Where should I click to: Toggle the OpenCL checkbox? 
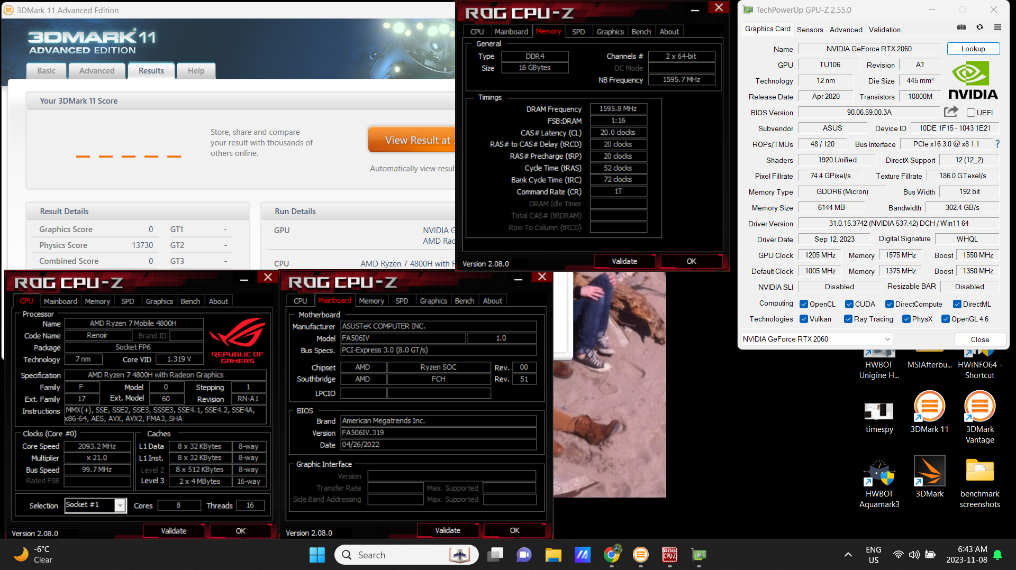coord(804,304)
